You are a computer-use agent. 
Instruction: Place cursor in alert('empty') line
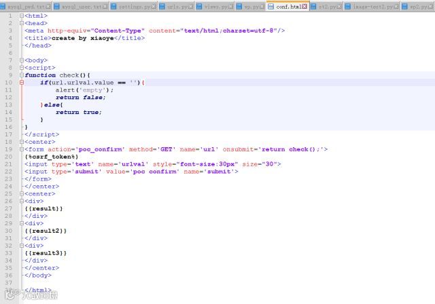84,90
